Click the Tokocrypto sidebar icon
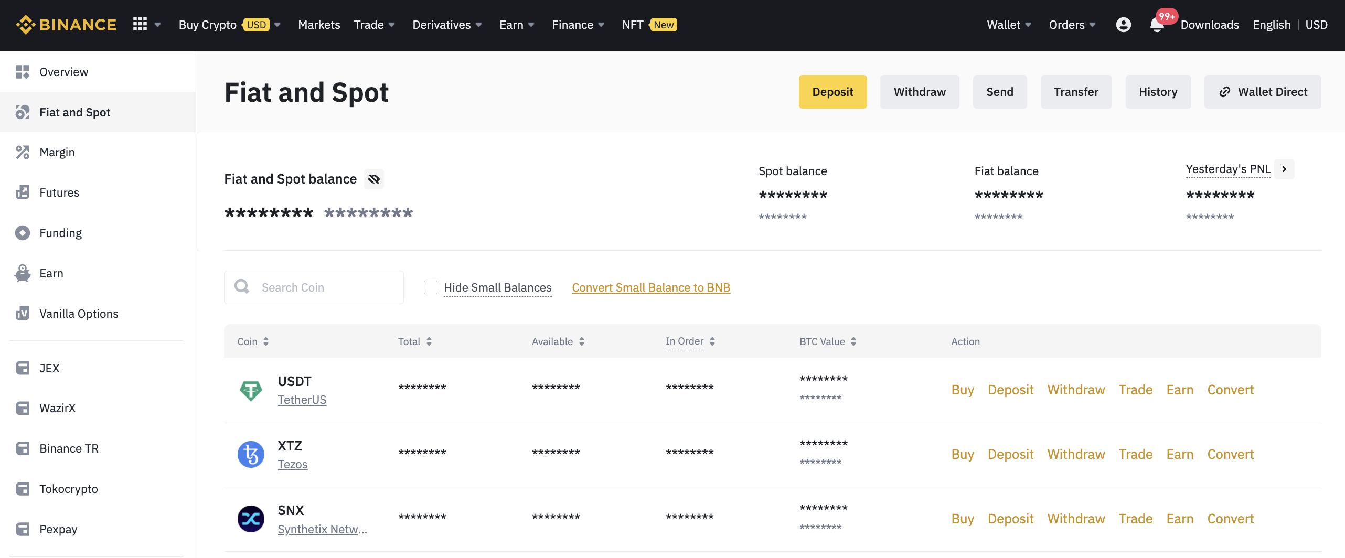Screen dimensions: 1345x558 pyautogui.click(x=22, y=489)
